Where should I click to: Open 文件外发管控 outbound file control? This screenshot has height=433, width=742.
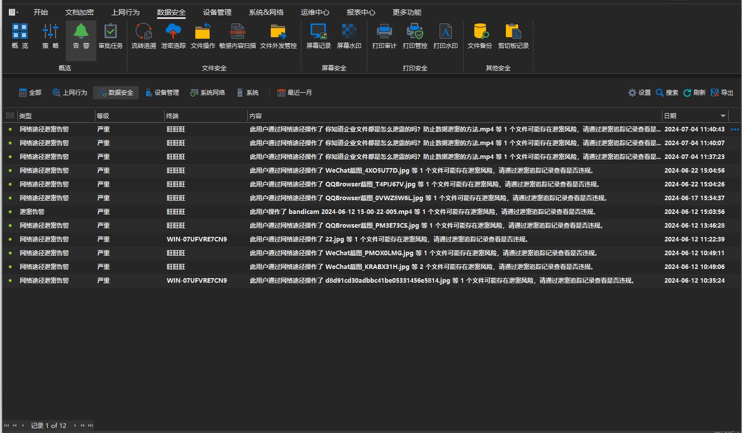278,36
